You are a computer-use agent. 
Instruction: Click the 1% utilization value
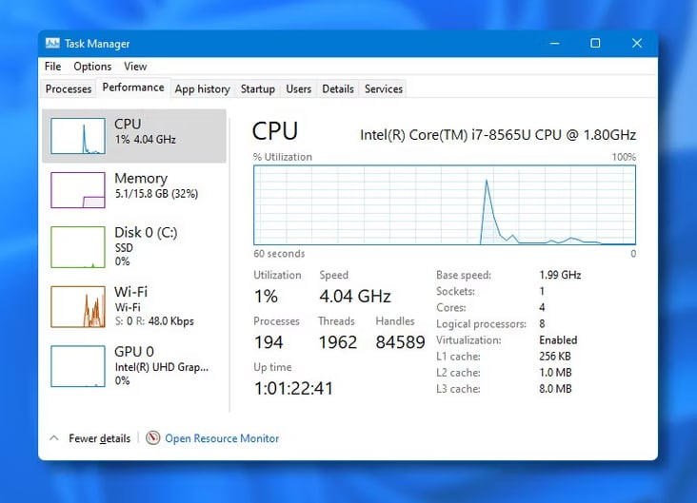[266, 296]
